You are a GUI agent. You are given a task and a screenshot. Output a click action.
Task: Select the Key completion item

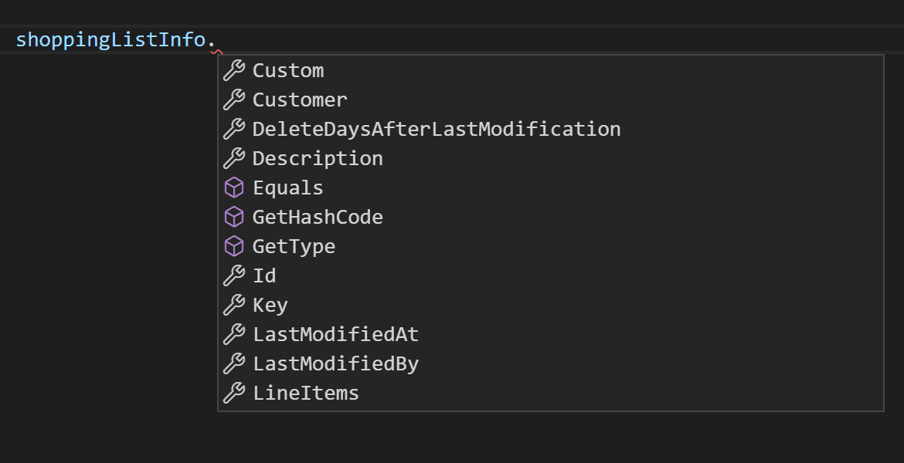(270, 305)
